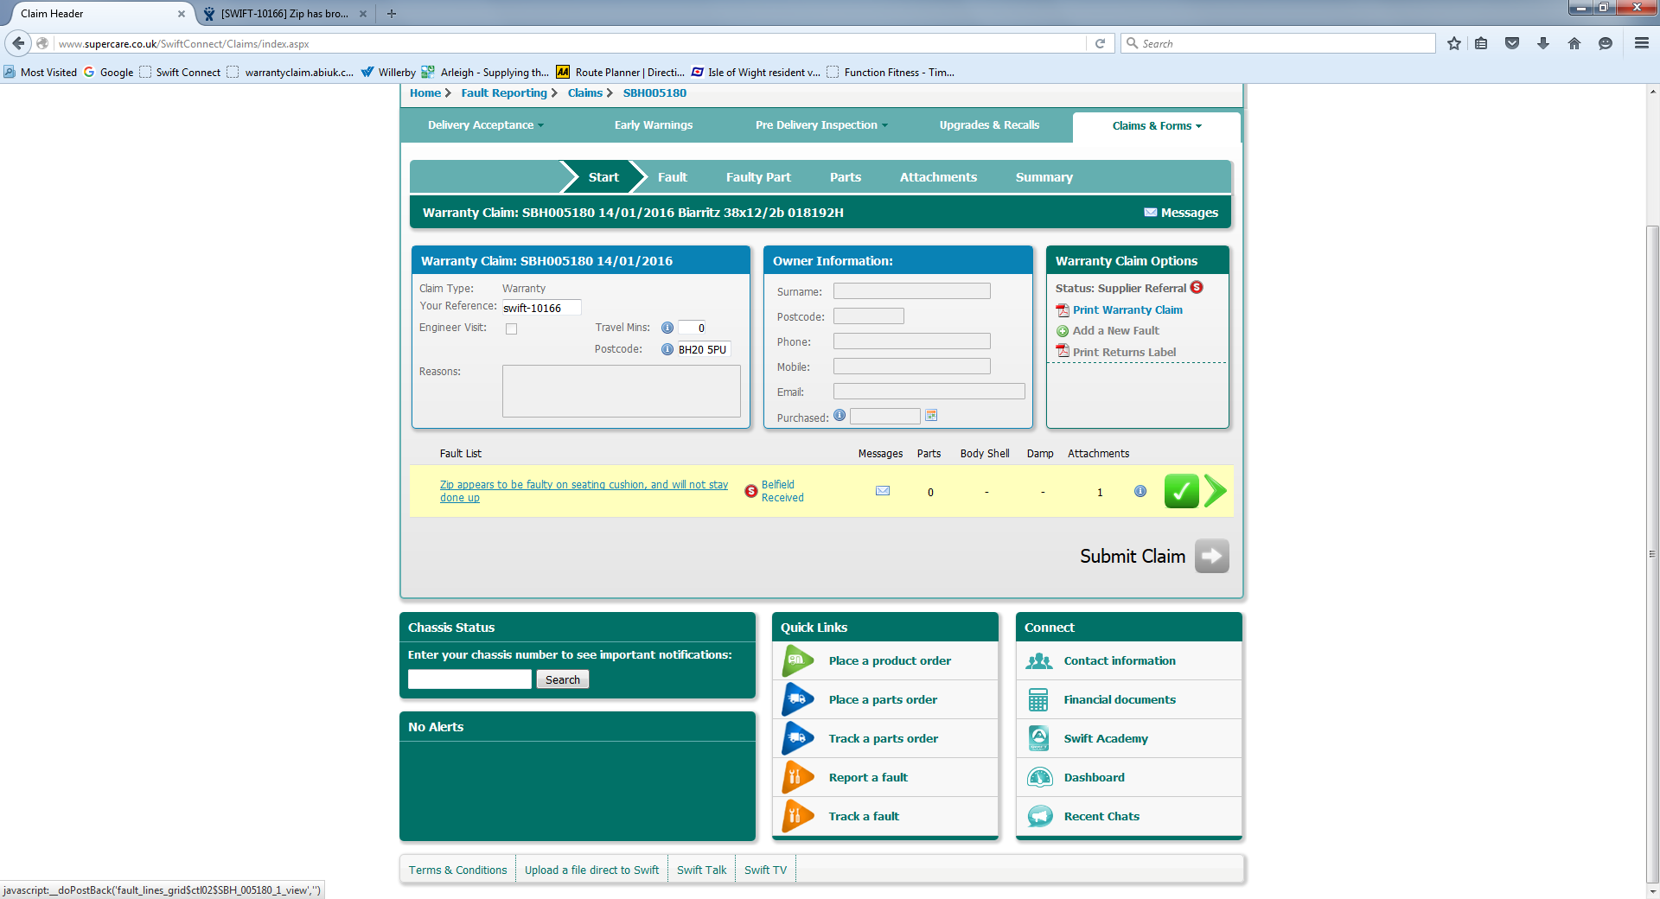The width and height of the screenshot is (1660, 899).
Task: Open the Summary step tab
Action: 1044,177
